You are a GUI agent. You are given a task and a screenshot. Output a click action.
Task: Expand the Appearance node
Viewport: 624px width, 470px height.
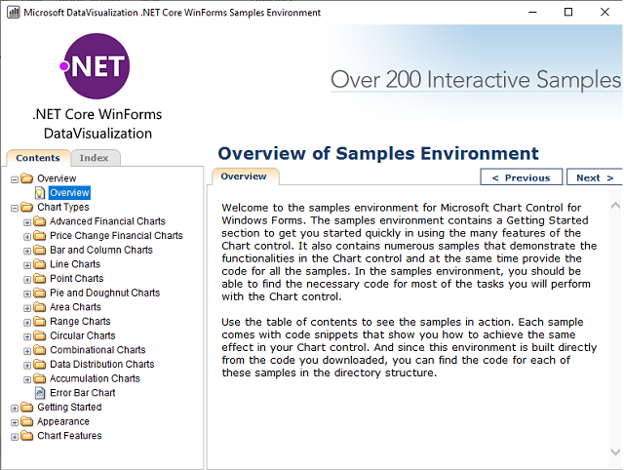pos(15,422)
